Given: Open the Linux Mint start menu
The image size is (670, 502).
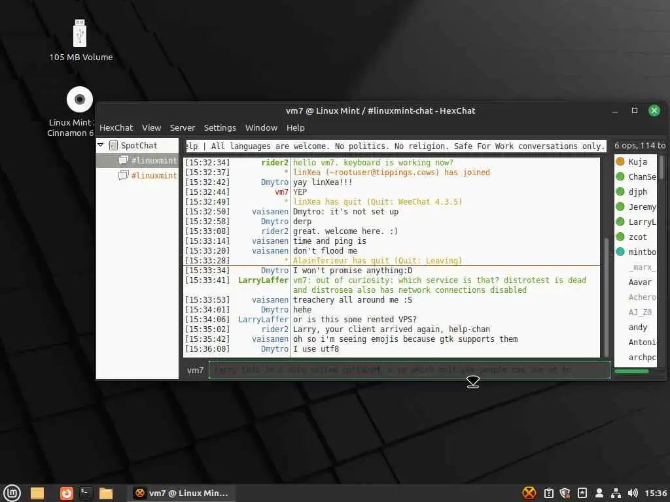Looking at the screenshot, I should click(12, 493).
